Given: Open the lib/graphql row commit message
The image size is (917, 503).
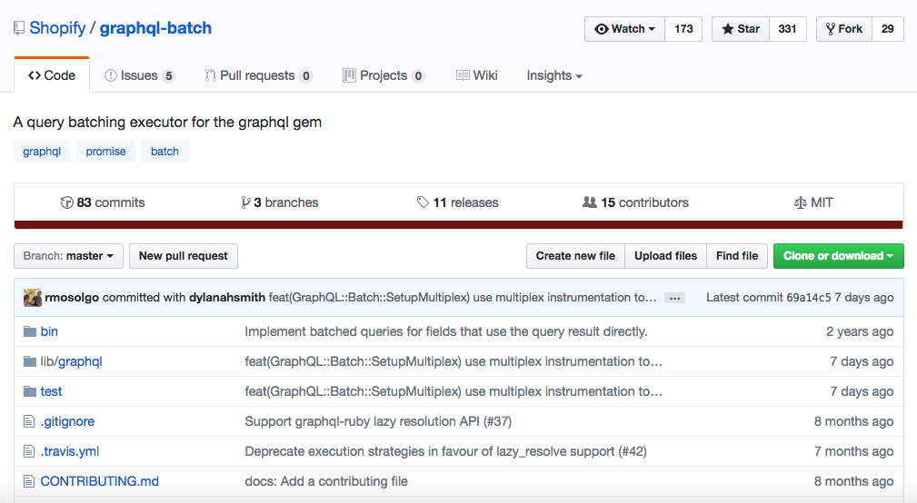Looking at the screenshot, I should 454,361.
